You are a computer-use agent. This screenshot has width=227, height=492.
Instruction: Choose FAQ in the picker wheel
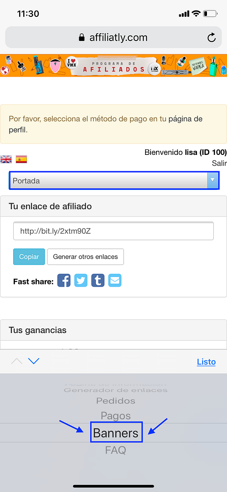[116, 450]
